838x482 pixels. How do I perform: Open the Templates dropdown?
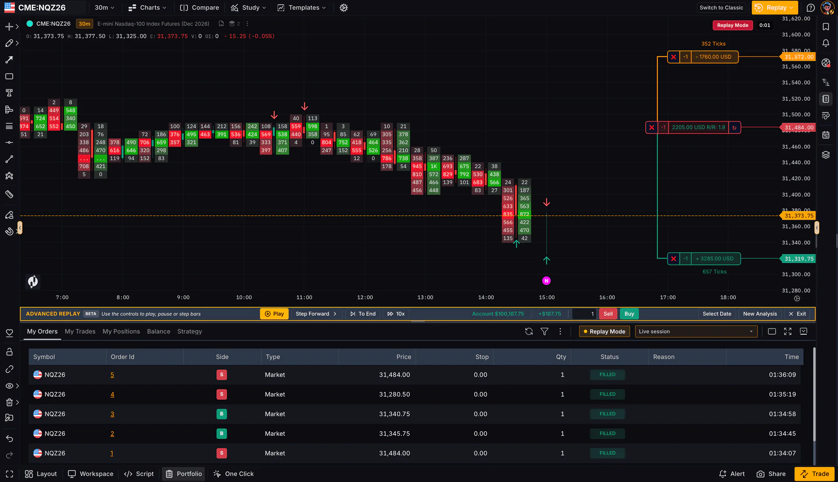[x=302, y=8]
